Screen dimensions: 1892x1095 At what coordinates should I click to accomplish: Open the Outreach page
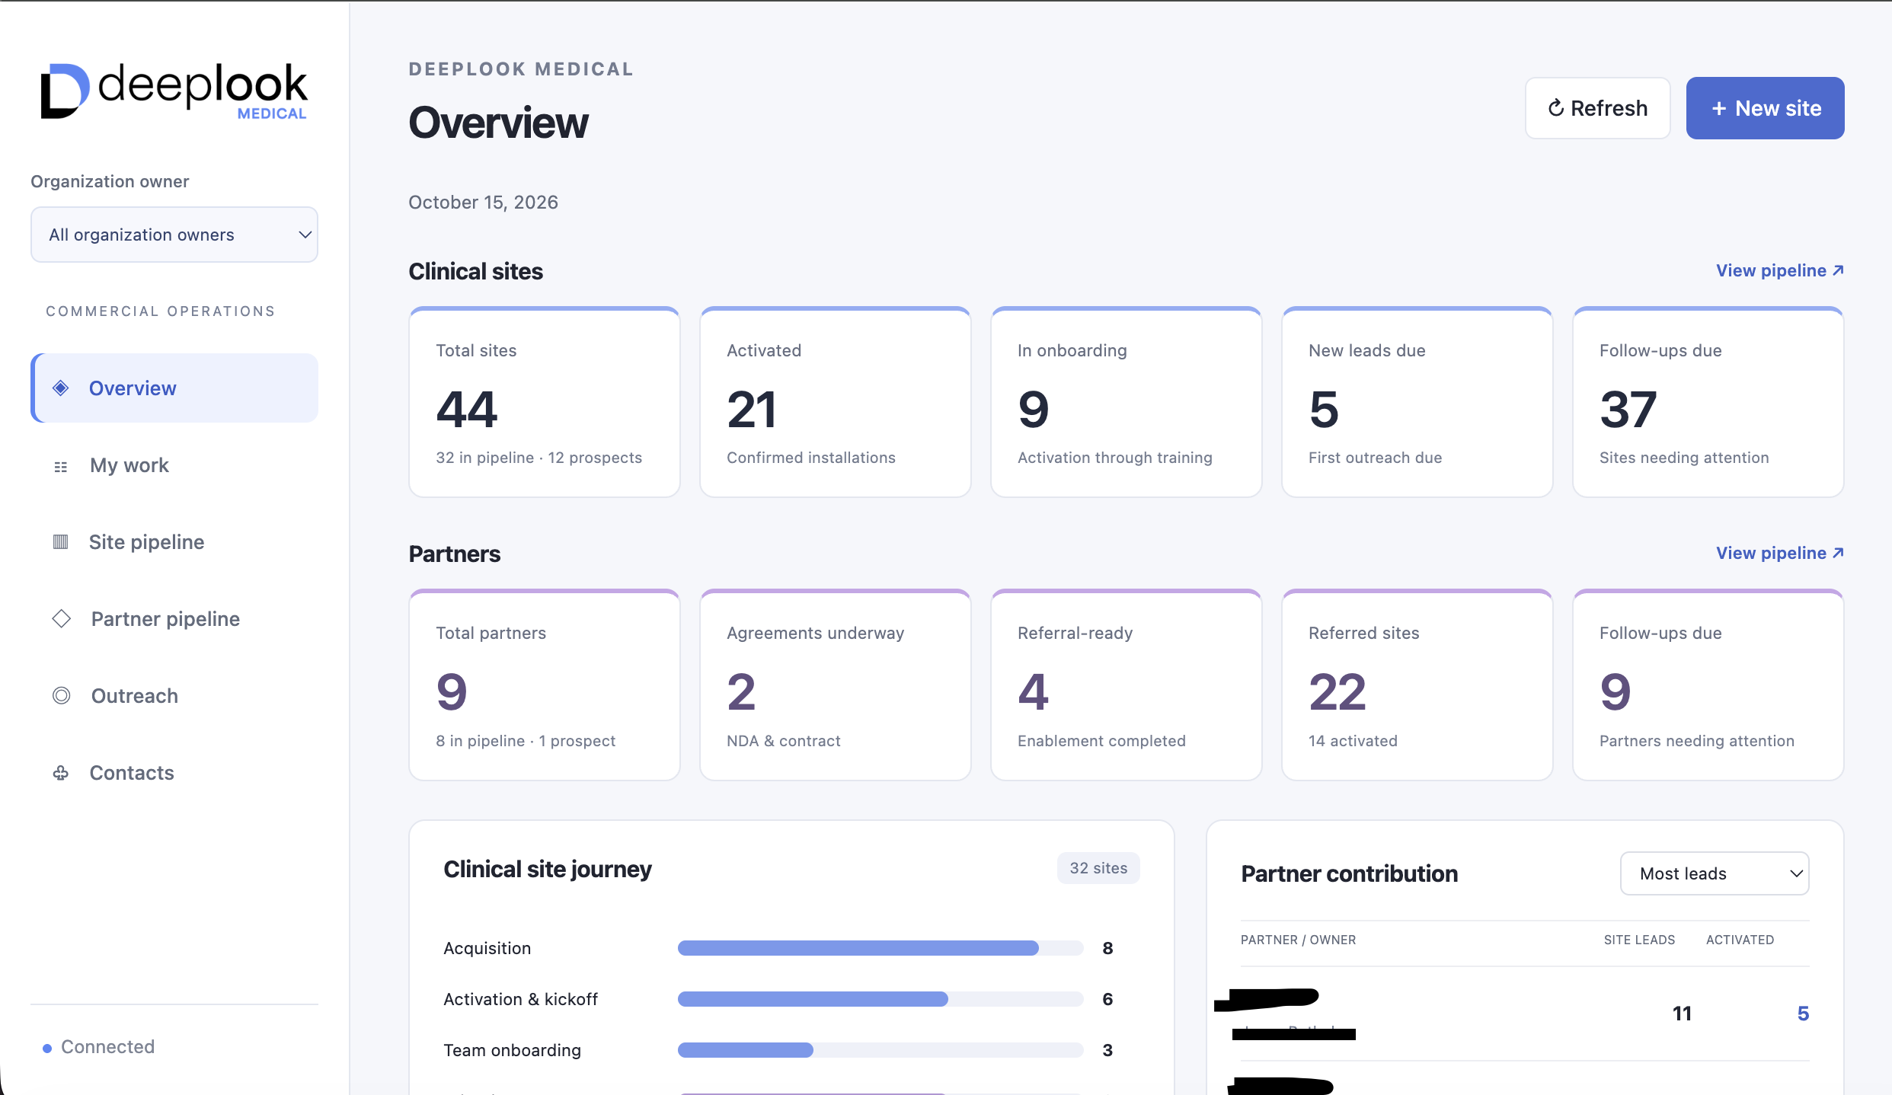174,696
